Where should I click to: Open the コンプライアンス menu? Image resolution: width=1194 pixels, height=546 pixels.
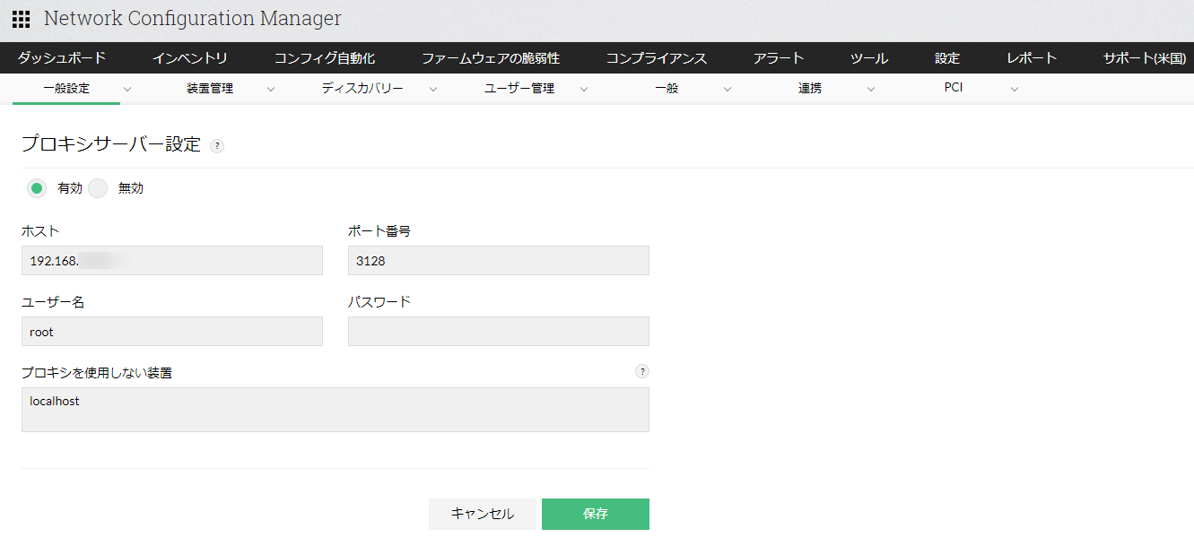[656, 58]
